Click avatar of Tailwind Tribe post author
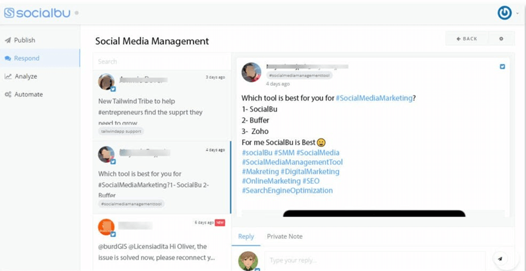The width and height of the screenshot is (526, 271). pyautogui.click(x=106, y=82)
